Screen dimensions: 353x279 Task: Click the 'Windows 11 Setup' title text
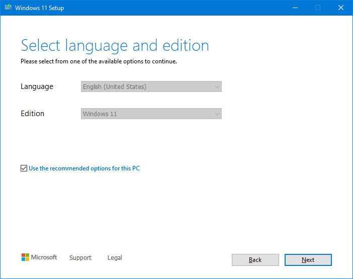click(x=40, y=8)
